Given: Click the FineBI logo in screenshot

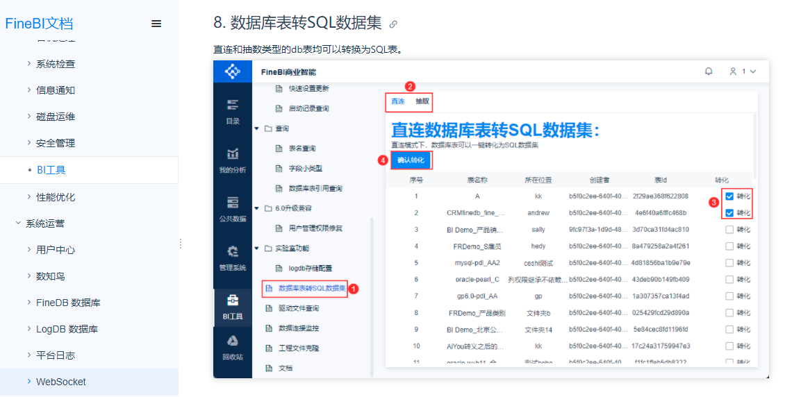Looking at the screenshot, I should tap(233, 71).
